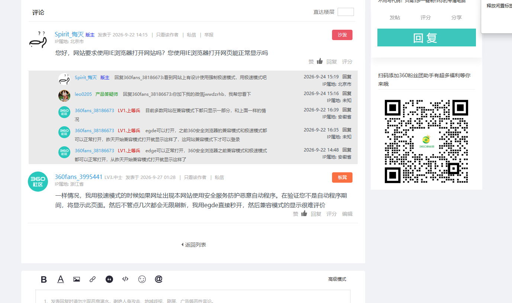Like 360fans_3995441's post with thumbs-up icon

[304, 214]
